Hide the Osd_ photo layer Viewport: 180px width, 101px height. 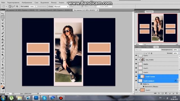(136, 60)
